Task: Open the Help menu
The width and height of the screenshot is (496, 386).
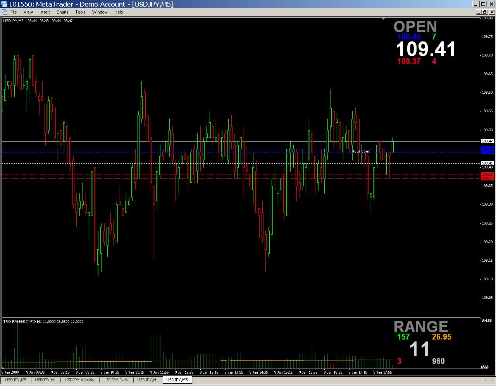Action: click(119, 12)
